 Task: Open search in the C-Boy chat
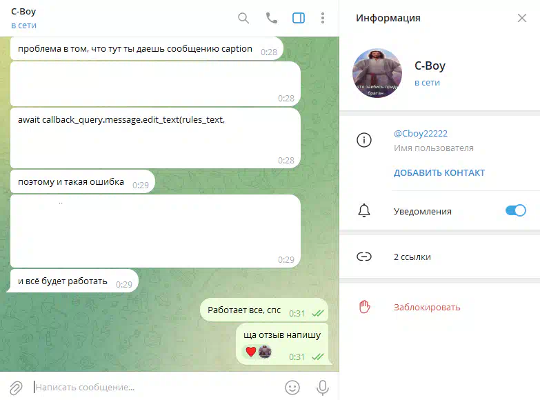pos(243,18)
